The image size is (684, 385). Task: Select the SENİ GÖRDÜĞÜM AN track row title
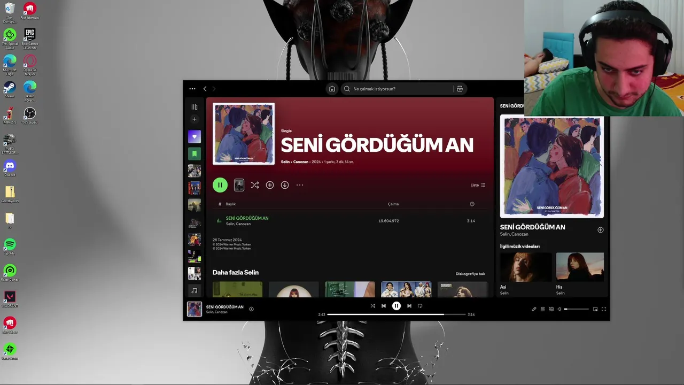pyautogui.click(x=247, y=218)
